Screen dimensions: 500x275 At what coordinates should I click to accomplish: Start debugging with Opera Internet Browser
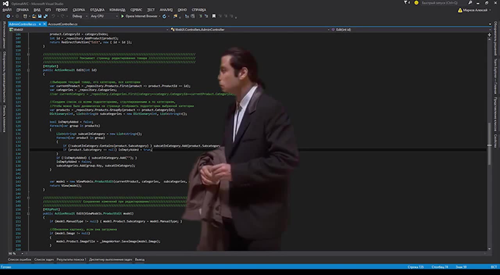click(x=122, y=16)
